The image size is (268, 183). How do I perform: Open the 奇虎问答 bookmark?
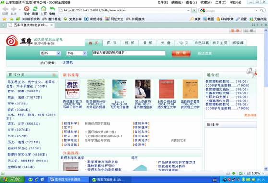pyautogui.click(x=94, y=19)
